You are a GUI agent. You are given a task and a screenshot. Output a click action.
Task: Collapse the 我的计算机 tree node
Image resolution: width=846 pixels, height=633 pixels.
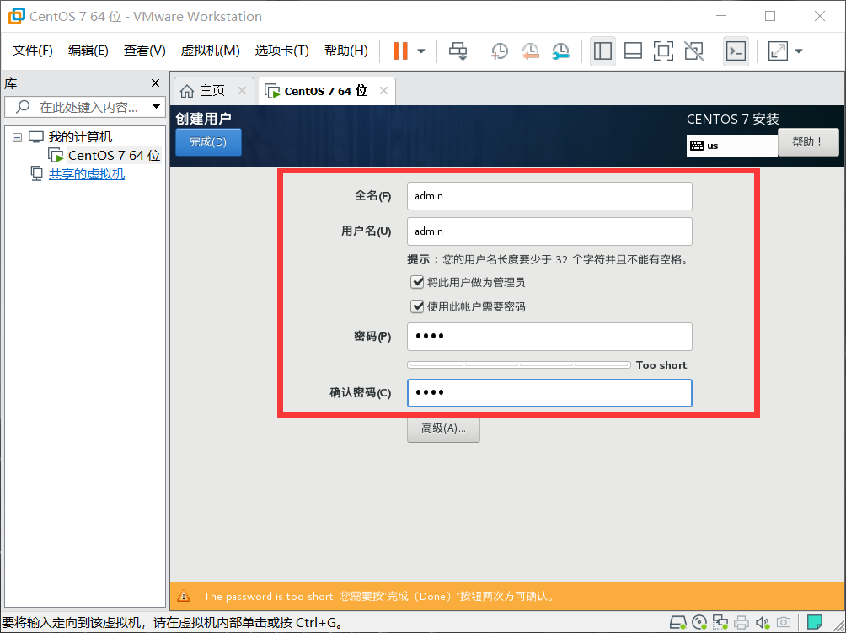pyautogui.click(x=17, y=137)
